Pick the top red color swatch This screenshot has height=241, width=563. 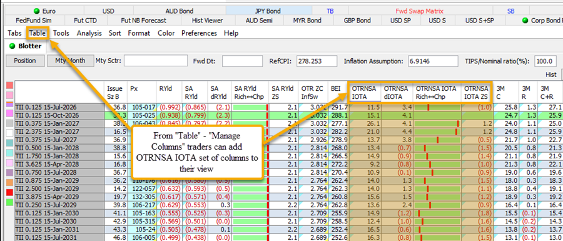coord(9,86)
